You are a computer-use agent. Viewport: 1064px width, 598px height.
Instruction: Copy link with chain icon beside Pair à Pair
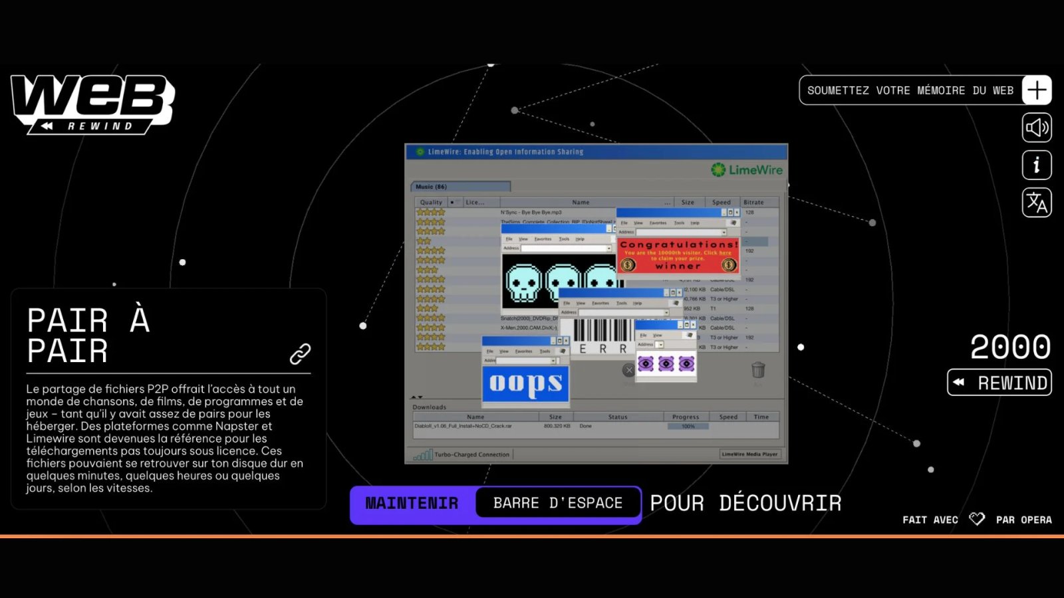[x=300, y=353]
